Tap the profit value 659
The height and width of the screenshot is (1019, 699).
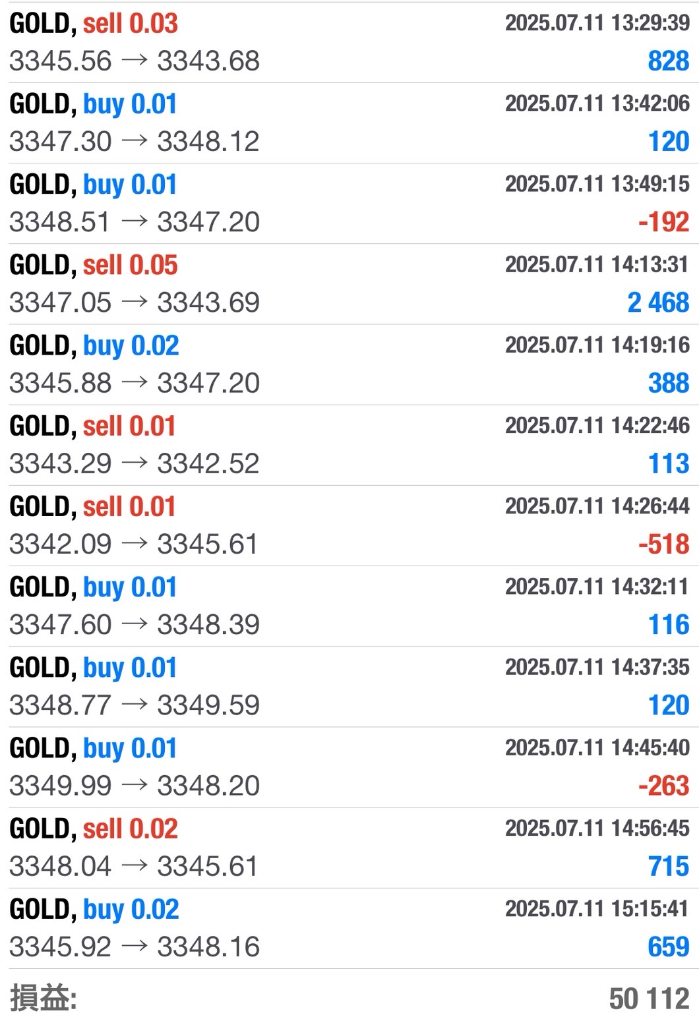669,947
